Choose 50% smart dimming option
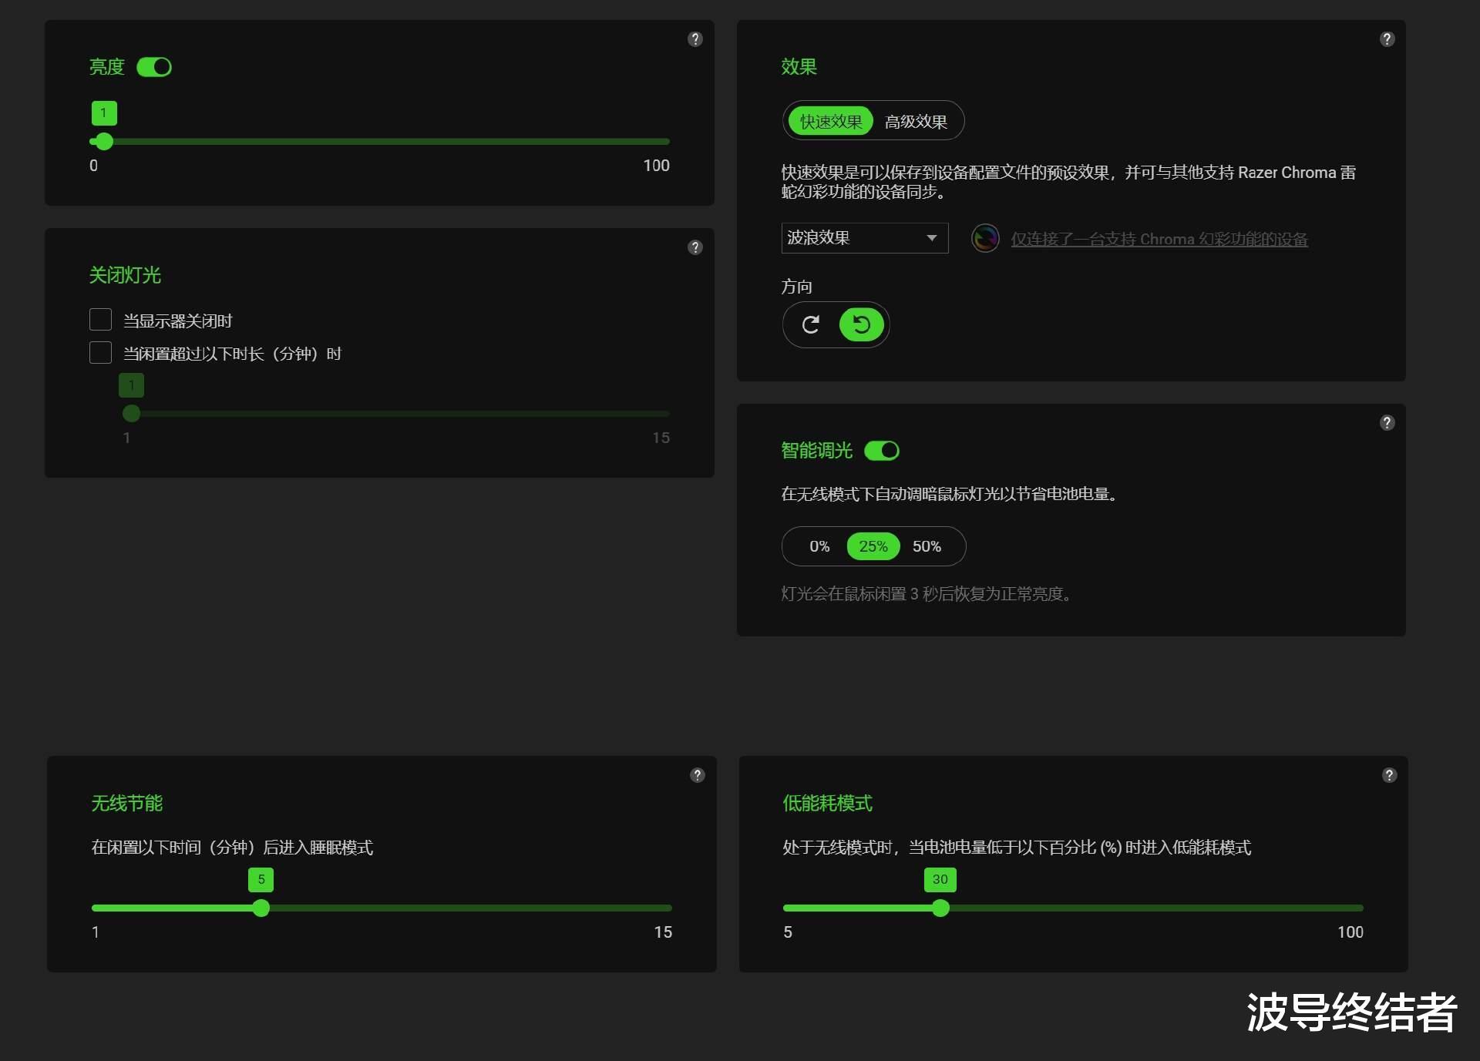This screenshot has height=1061, width=1480. coord(927,546)
